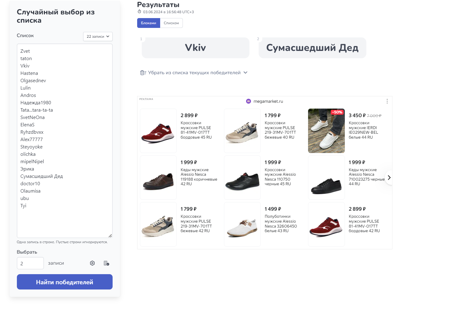Open the 22 записи dropdown

coord(98,36)
